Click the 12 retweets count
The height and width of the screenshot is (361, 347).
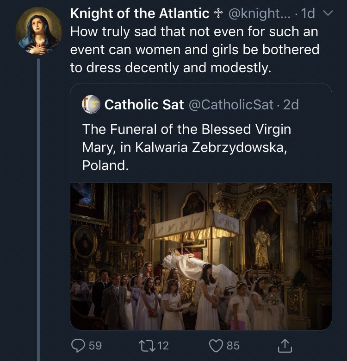point(163,345)
